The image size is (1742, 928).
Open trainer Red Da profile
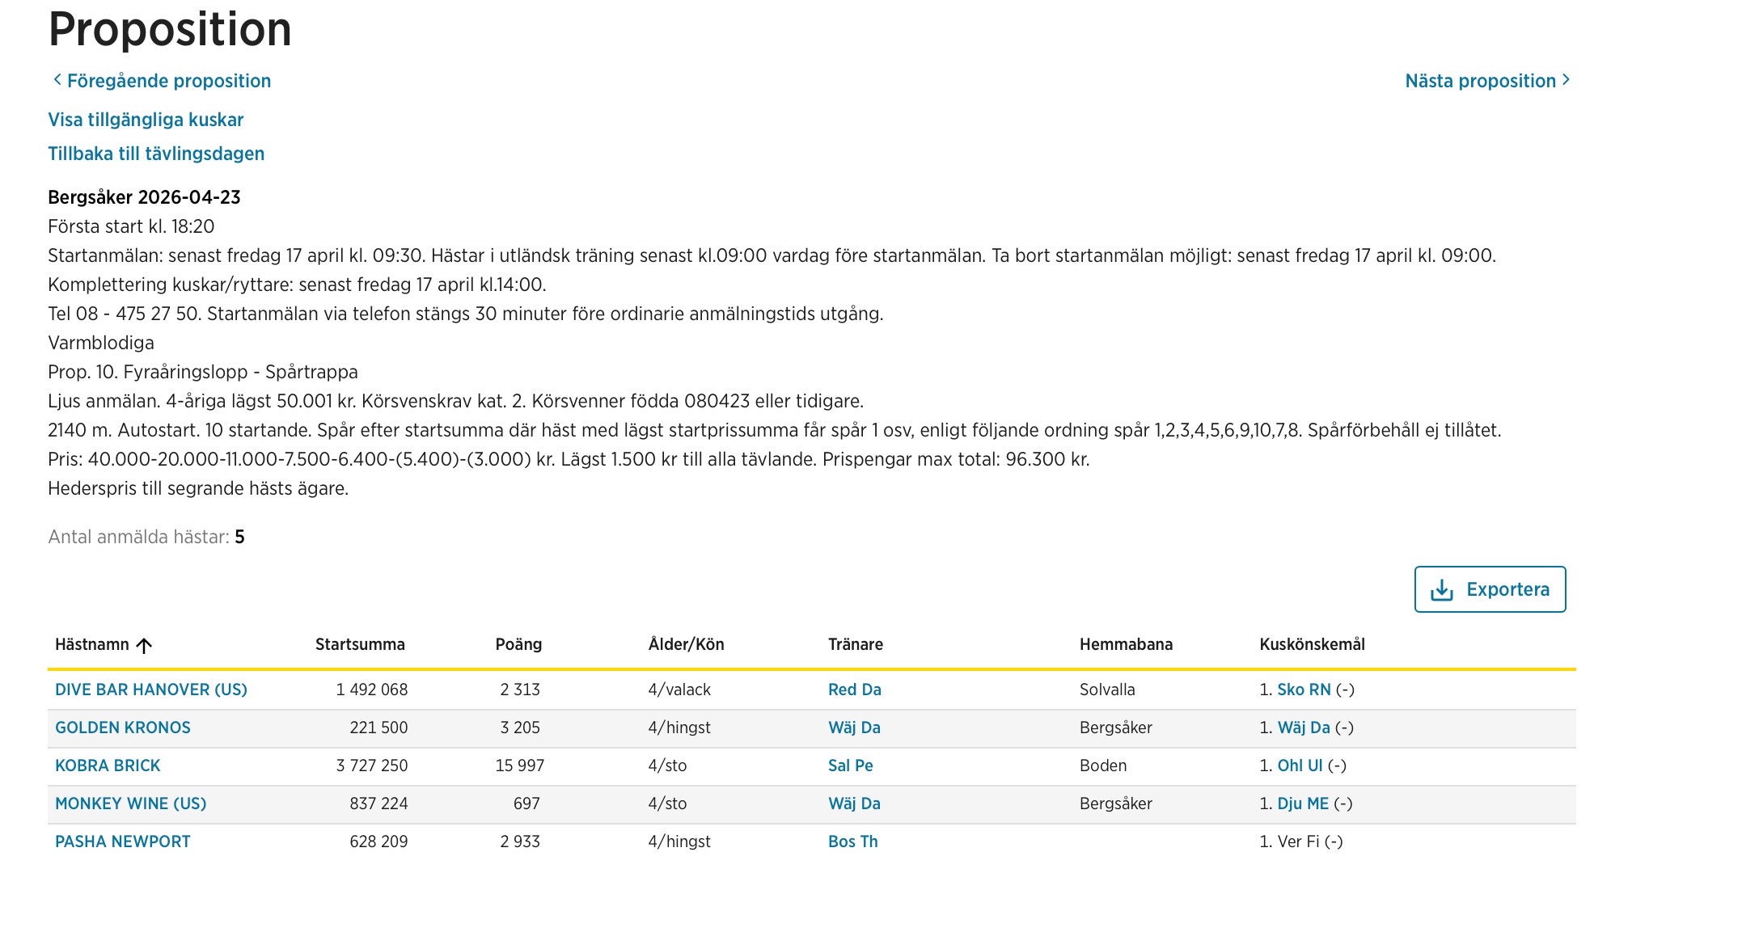tap(854, 690)
